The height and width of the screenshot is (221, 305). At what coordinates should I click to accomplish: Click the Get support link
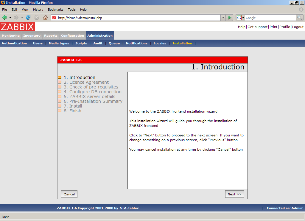pos(258,27)
